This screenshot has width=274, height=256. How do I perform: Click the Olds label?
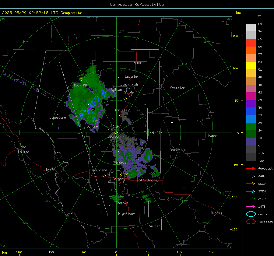(116, 127)
